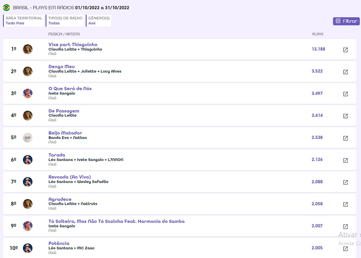Click artist text Léo Santana + MC Zaac
Image resolution: width=361 pixels, height=258 pixels.
click(71, 248)
